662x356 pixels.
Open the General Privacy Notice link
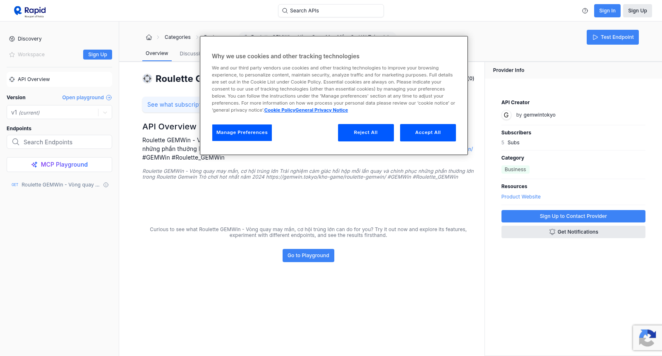coord(322,110)
